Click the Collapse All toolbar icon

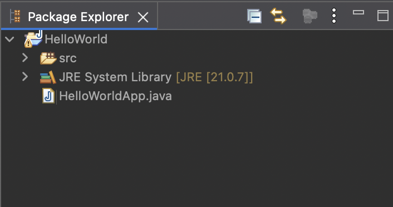[254, 16]
